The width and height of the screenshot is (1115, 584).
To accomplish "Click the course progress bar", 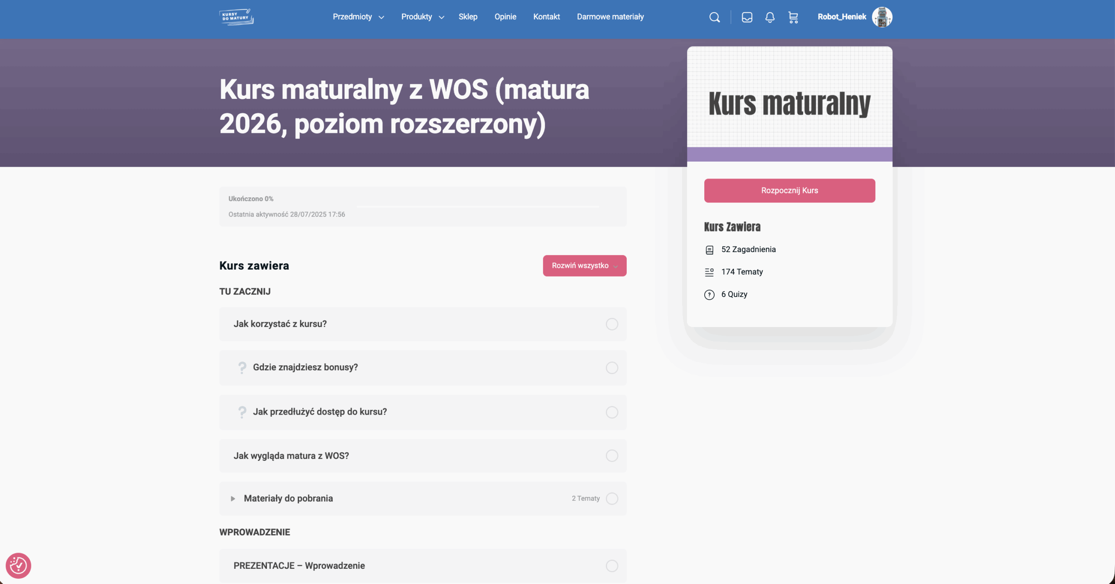I will tap(478, 206).
